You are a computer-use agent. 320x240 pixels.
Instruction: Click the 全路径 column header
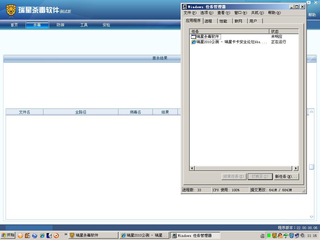[x=81, y=112]
